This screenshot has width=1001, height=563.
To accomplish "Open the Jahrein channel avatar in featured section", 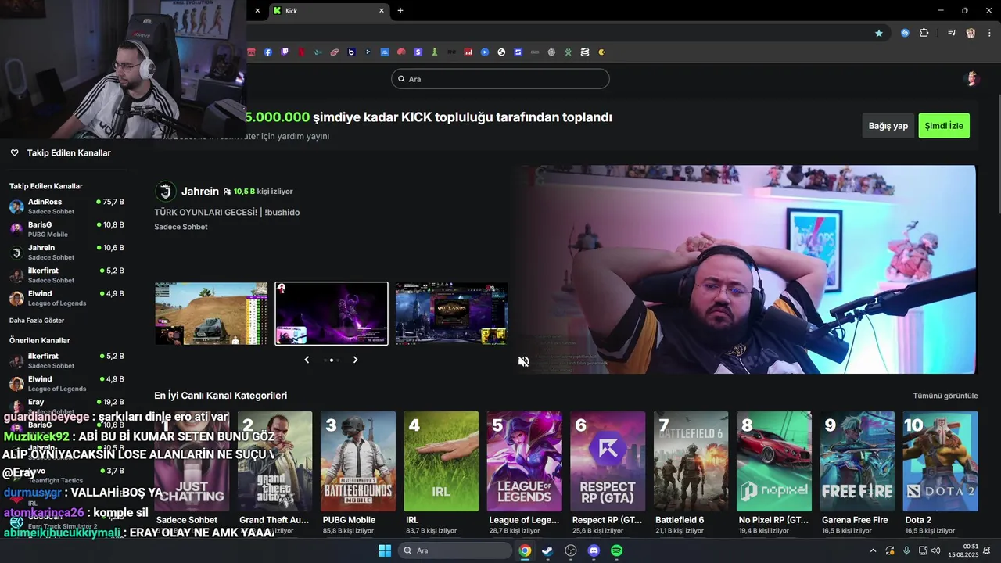I will (166, 192).
